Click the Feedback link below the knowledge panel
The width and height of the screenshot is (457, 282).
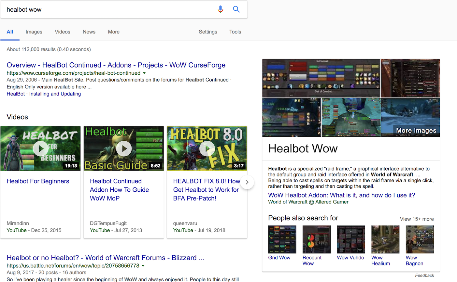(424, 276)
